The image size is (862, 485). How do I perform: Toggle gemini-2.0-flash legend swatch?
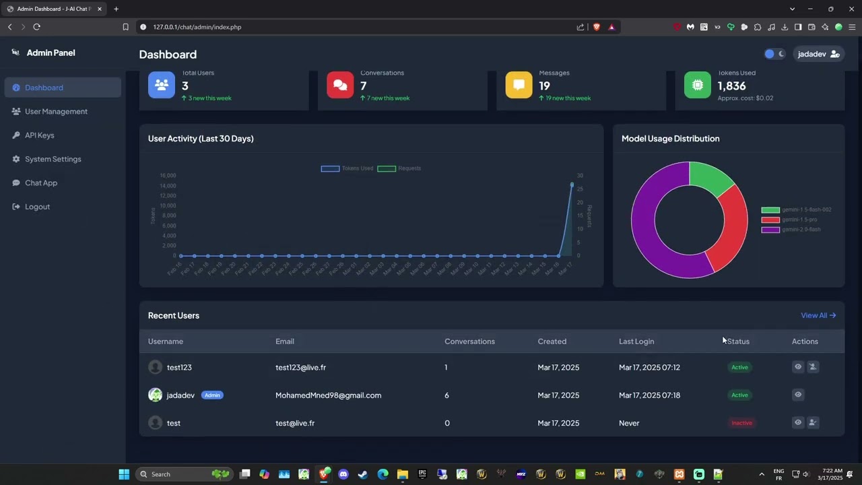pyautogui.click(x=770, y=230)
